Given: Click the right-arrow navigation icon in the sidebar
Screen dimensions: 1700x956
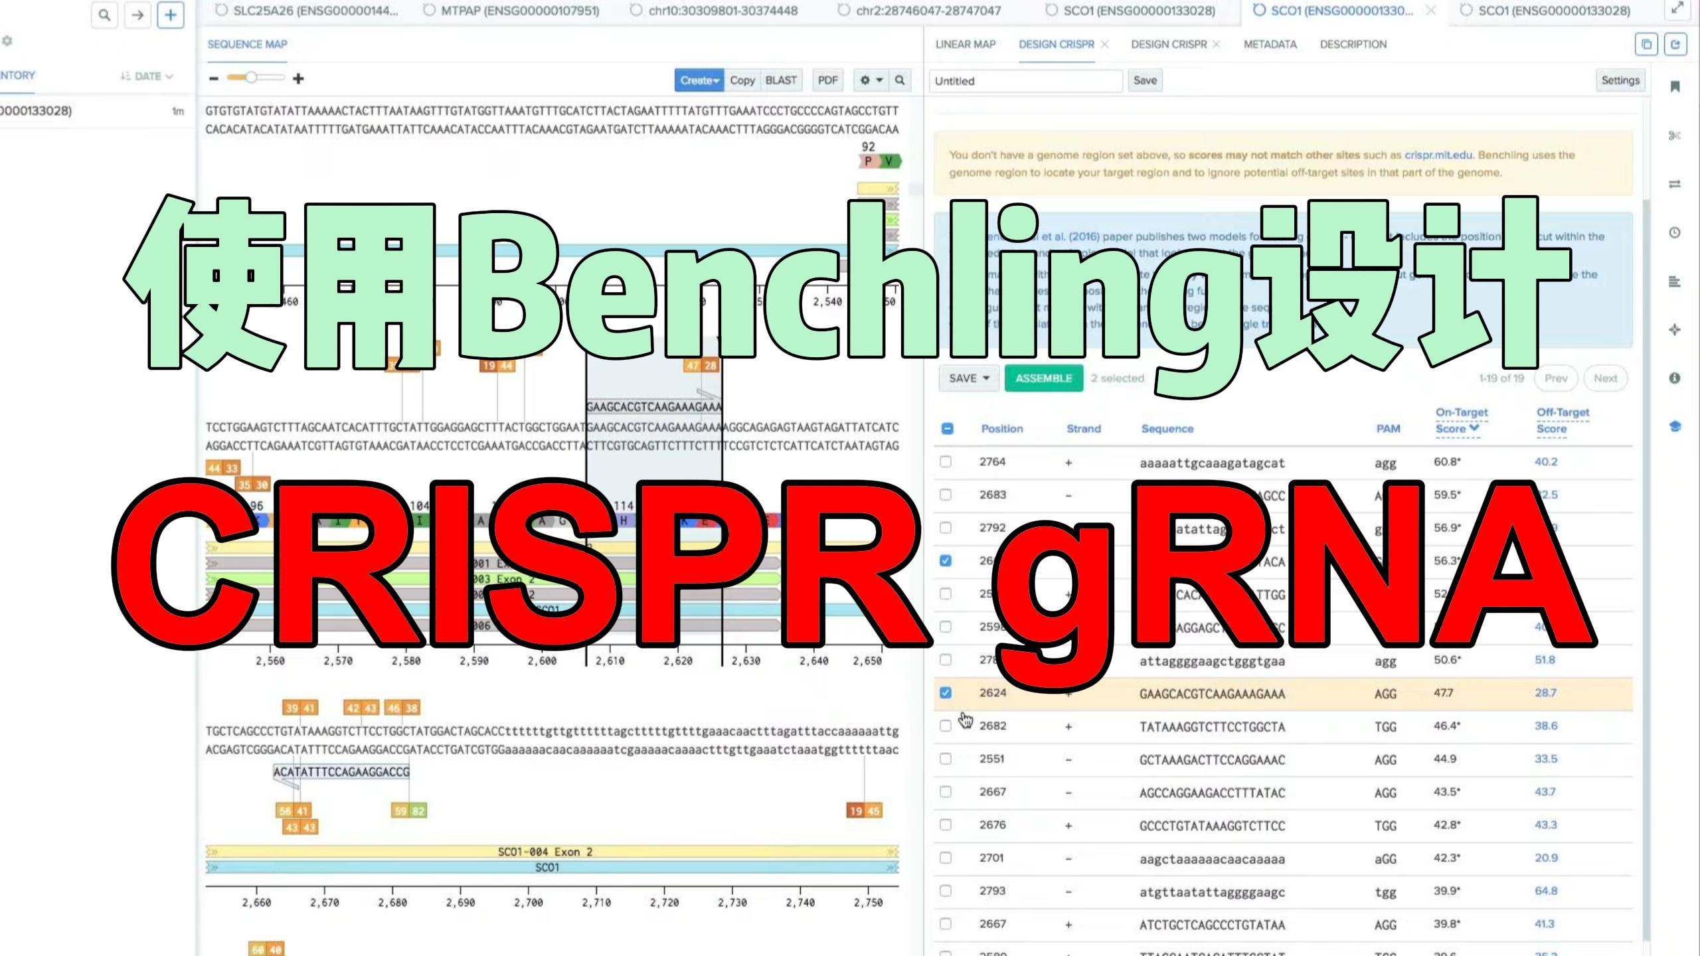Looking at the screenshot, I should pos(137,15).
